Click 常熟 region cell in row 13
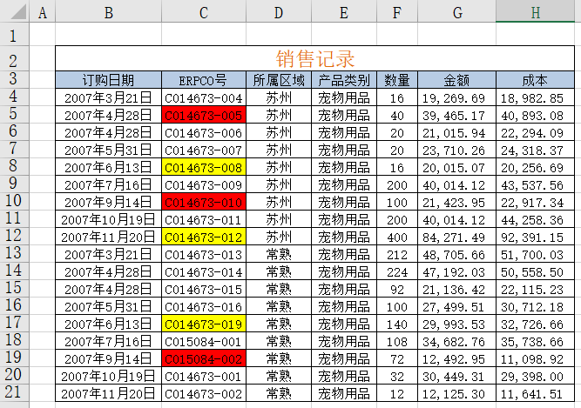The width and height of the screenshot is (581, 408). pos(278,254)
